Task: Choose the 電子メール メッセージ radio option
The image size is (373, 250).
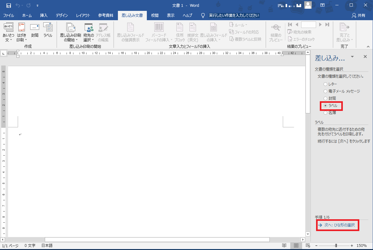Action: (x=325, y=91)
